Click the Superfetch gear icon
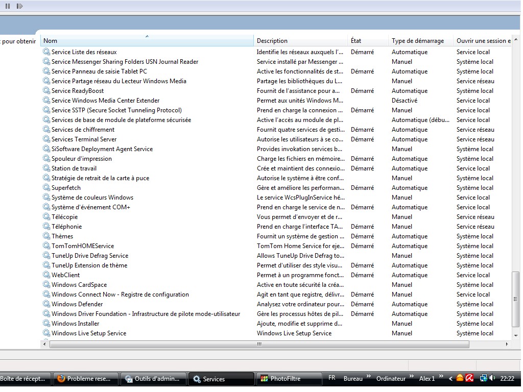 tap(46, 187)
